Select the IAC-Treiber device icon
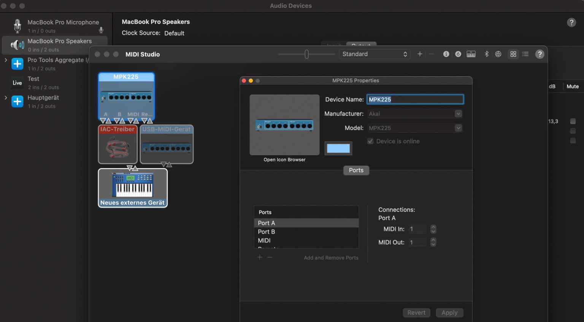Image resolution: width=584 pixels, height=322 pixels. [117, 145]
